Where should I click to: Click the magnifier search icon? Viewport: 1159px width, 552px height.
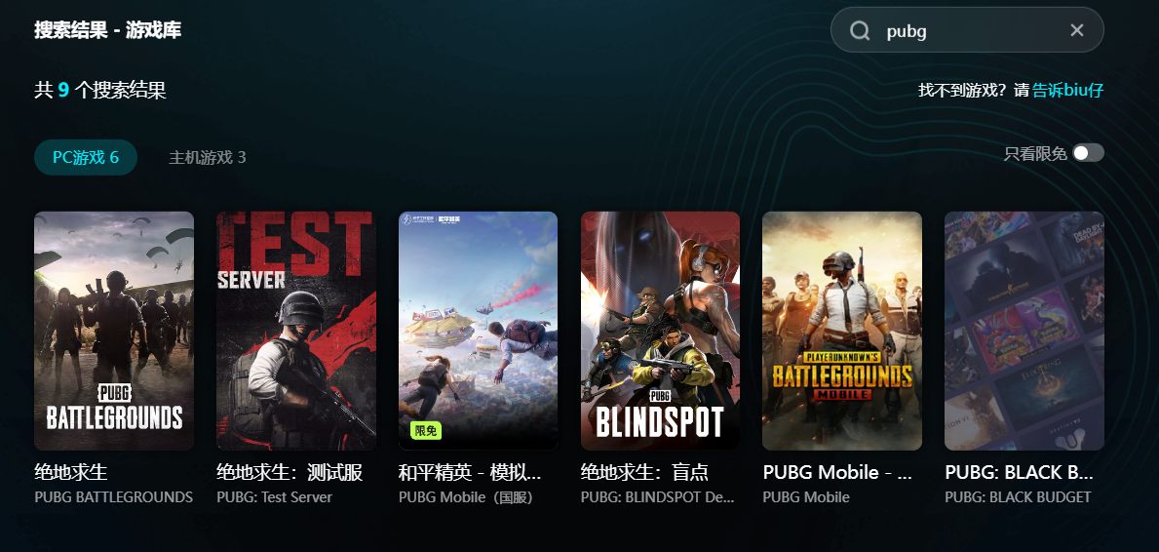(x=860, y=30)
